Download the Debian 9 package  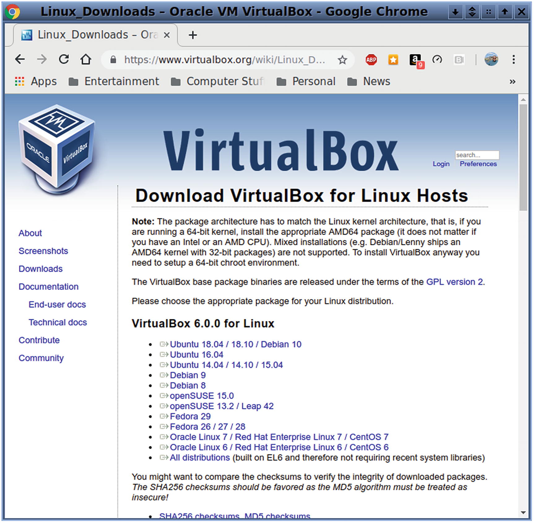click(188, 375)
